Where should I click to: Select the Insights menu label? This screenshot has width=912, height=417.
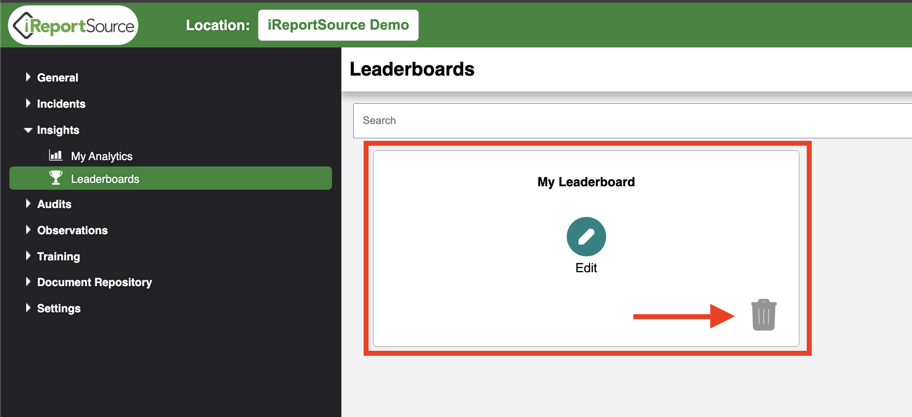(58, 130)
